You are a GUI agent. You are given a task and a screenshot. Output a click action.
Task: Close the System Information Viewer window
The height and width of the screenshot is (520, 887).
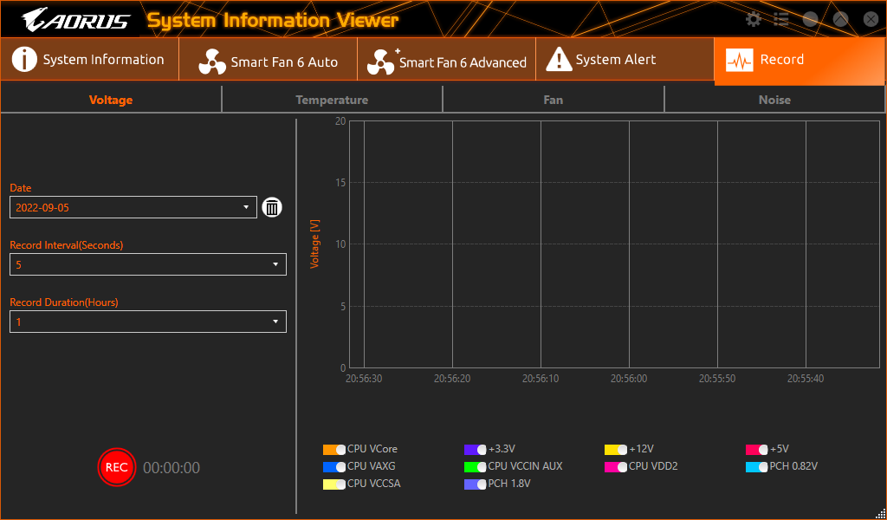pos(871,19)
